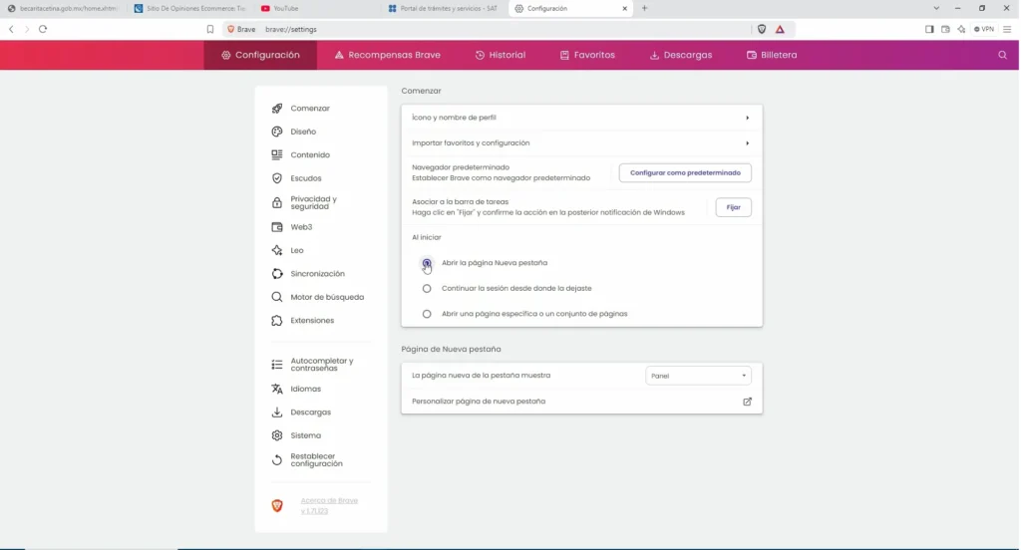Expand Ícono y nombre de perfil row
The image size is (1021, 550).
pos(581,118)
